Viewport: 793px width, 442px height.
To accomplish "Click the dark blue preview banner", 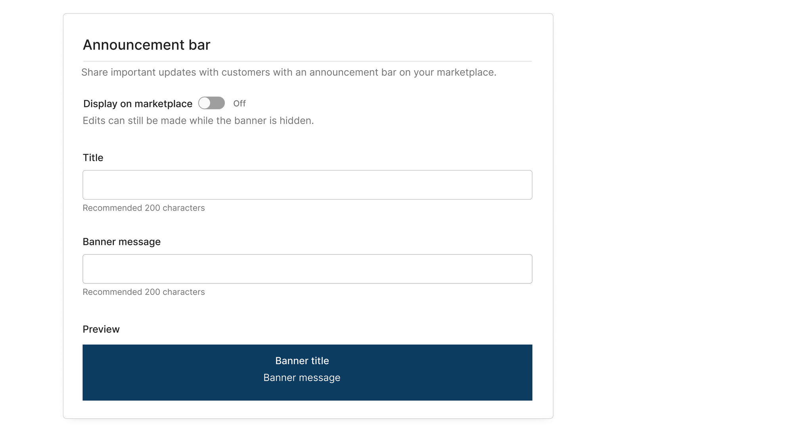I will 307,372.
